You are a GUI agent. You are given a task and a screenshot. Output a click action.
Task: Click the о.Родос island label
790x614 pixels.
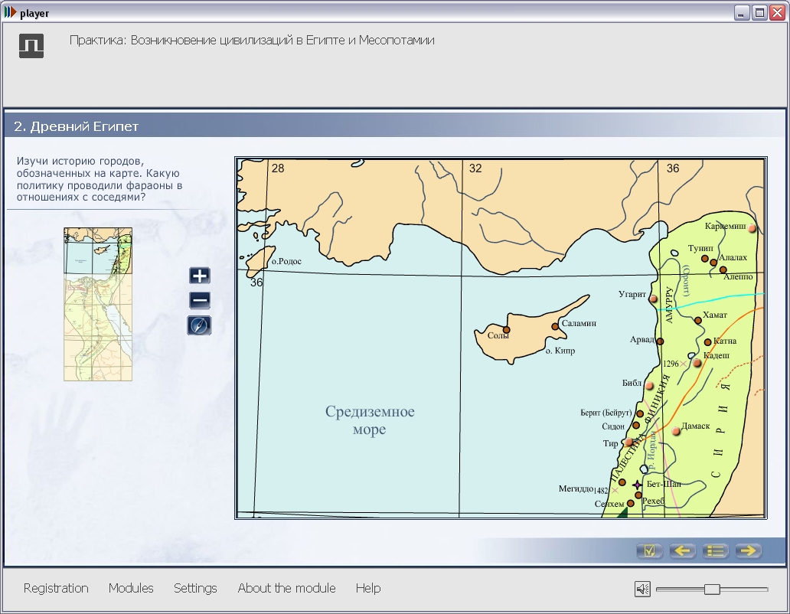(x=286, y=261)
